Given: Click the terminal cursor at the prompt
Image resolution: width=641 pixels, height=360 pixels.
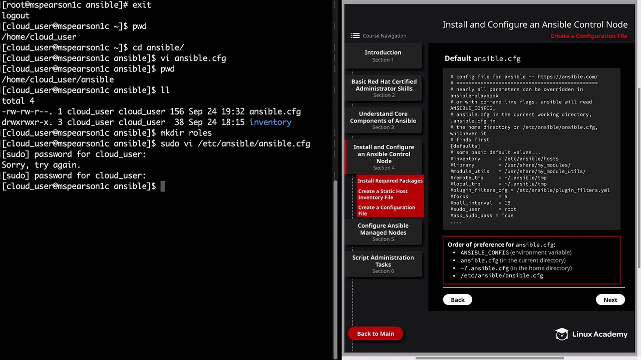Looking at the screenshot, I should tap(163, 186).
